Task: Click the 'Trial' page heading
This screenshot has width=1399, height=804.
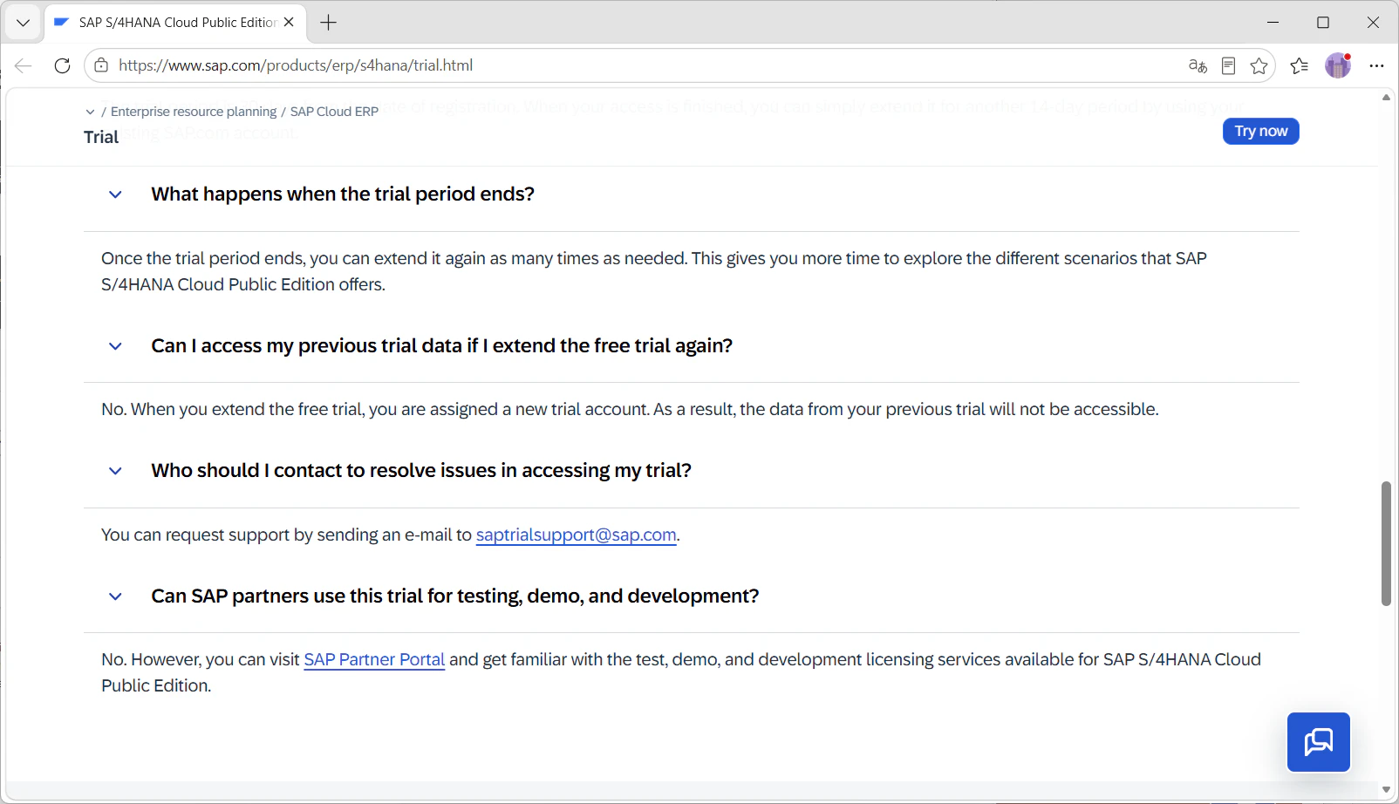Action: 101,137
